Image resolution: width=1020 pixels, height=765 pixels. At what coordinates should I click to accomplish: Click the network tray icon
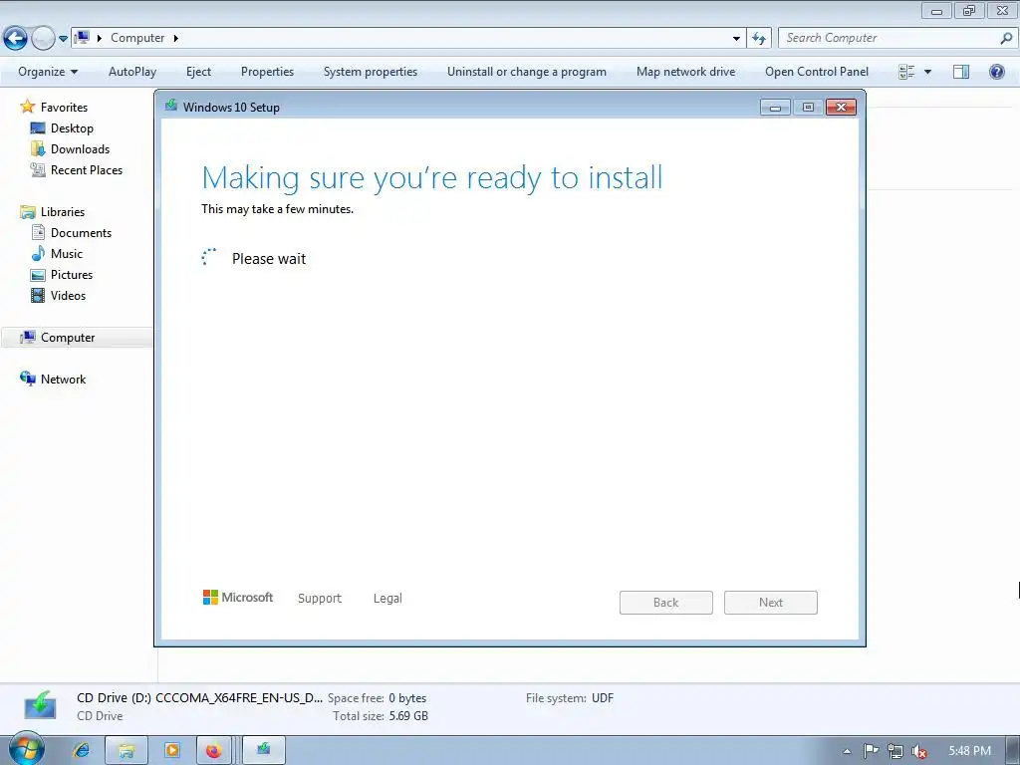pyautogui.click(x=895, y=751)
